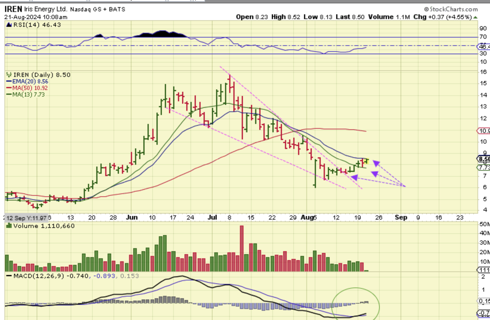
Task: Click the Chg +0.37 (+4.55%) value
Action: click(x=443, y=17)
